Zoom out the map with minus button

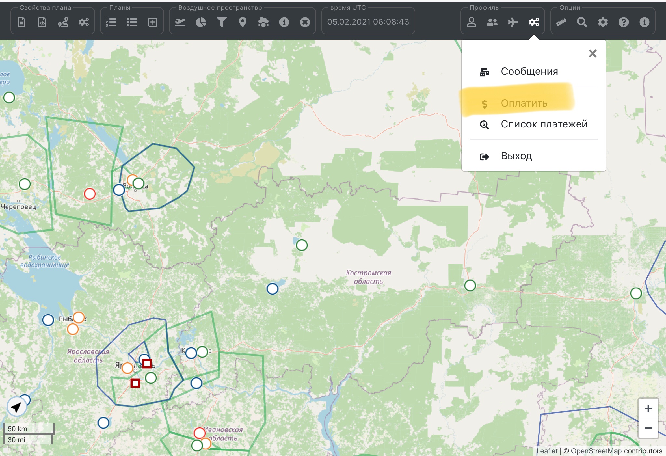648,428
